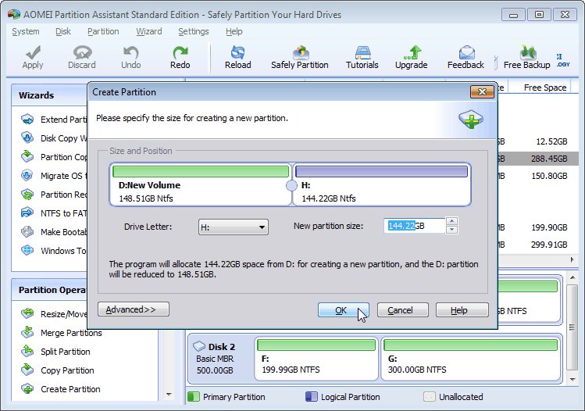This screenshot has width=585, height=411.
Task: Open the Drive Letter dropdown
Action: [x=234, y=227]
